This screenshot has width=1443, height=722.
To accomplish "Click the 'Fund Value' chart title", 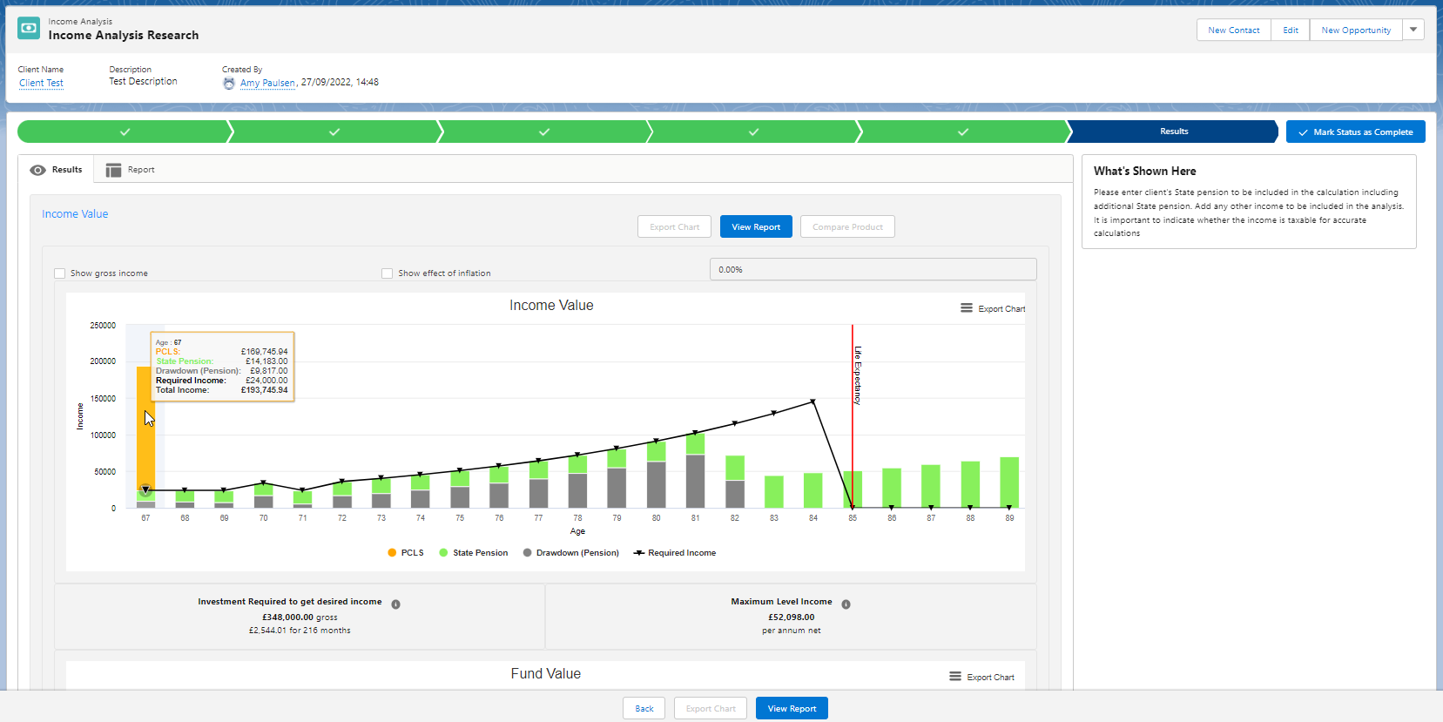I will [546, 674].
